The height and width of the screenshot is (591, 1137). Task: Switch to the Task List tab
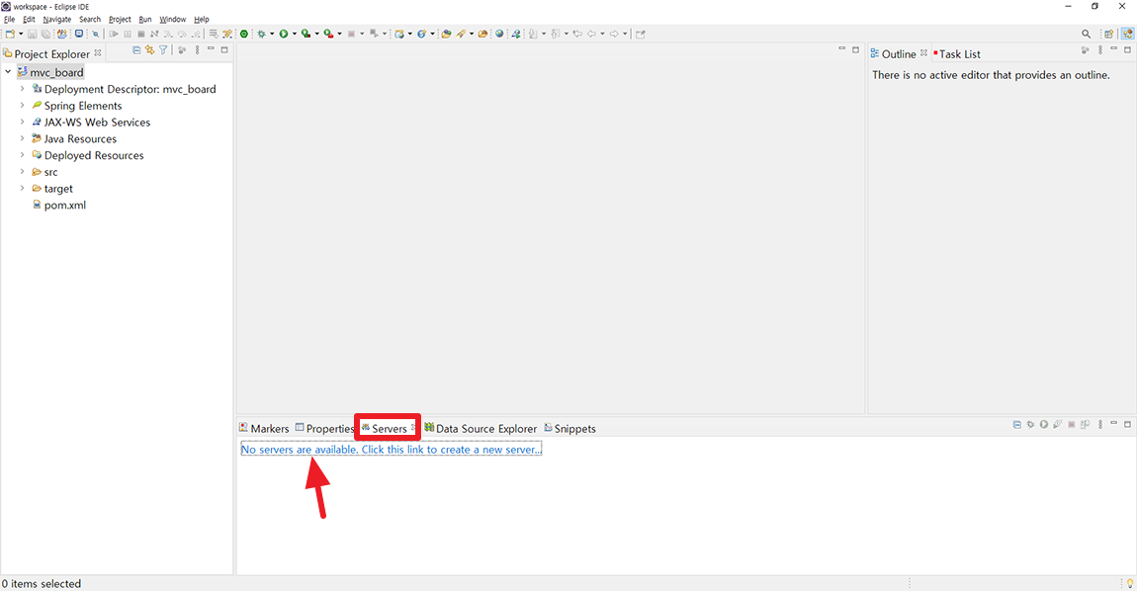point(957,53)
